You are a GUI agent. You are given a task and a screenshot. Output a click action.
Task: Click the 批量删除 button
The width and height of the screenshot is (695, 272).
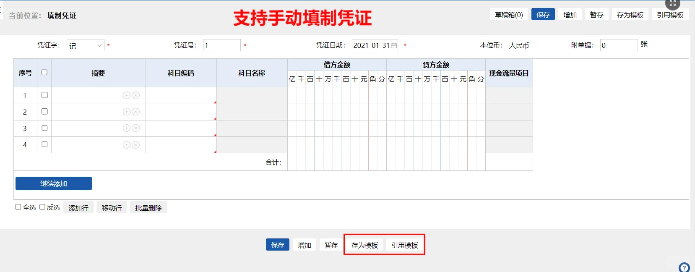(x=148, y=208)
